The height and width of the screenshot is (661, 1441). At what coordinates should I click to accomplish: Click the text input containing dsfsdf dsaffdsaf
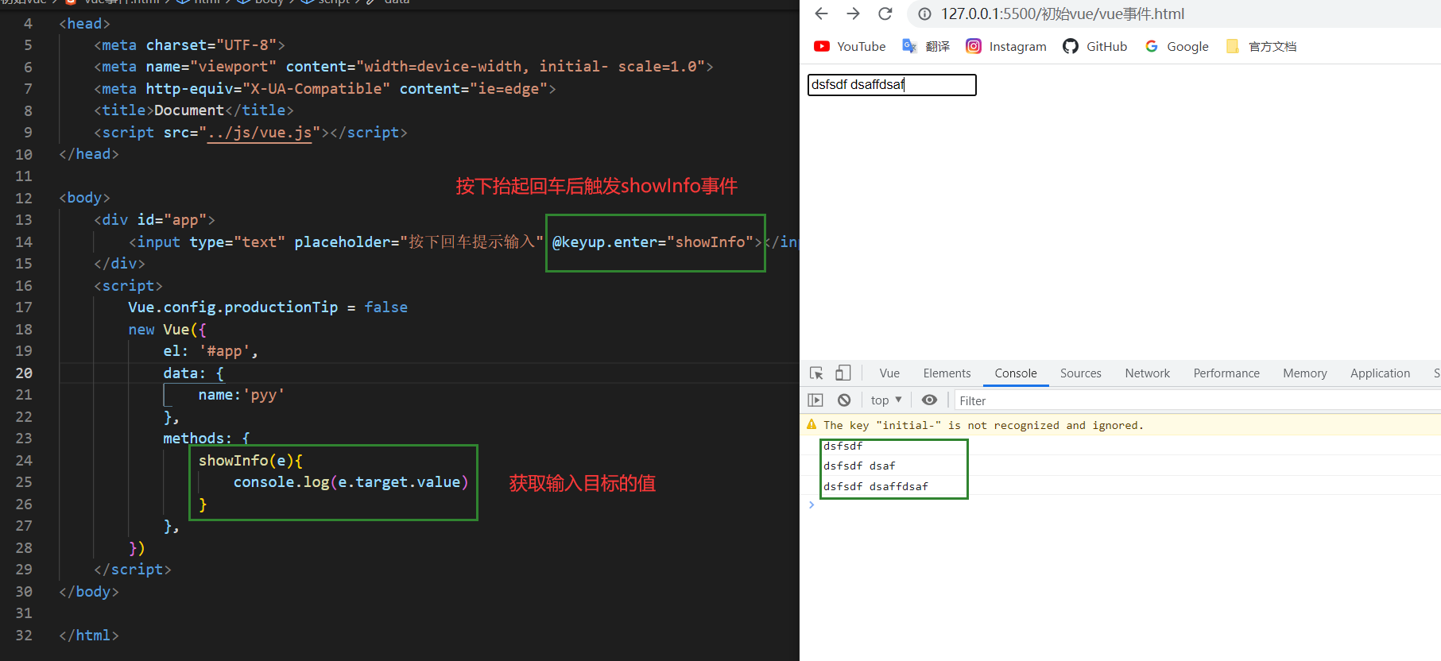pos(892,84)
